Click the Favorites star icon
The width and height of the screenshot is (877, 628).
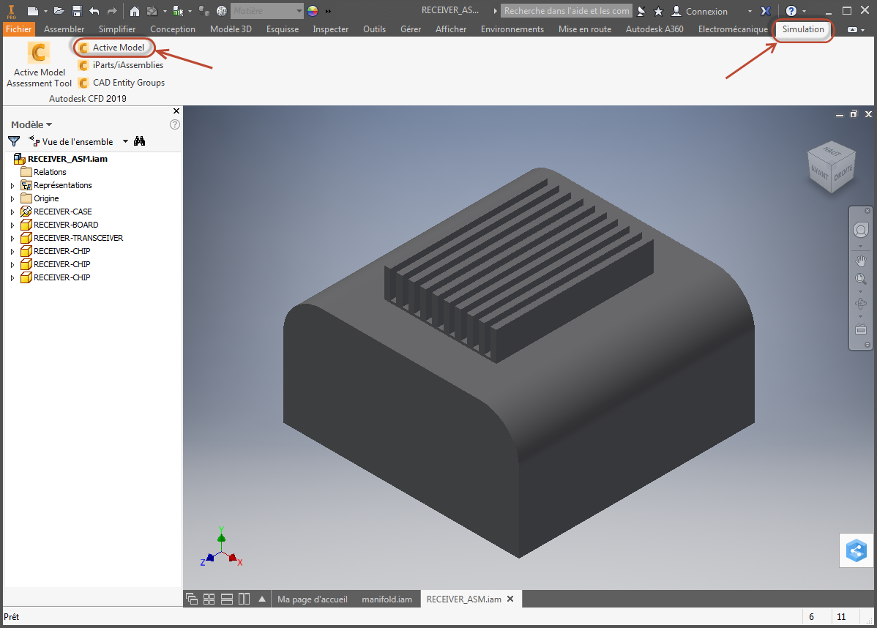658,11
